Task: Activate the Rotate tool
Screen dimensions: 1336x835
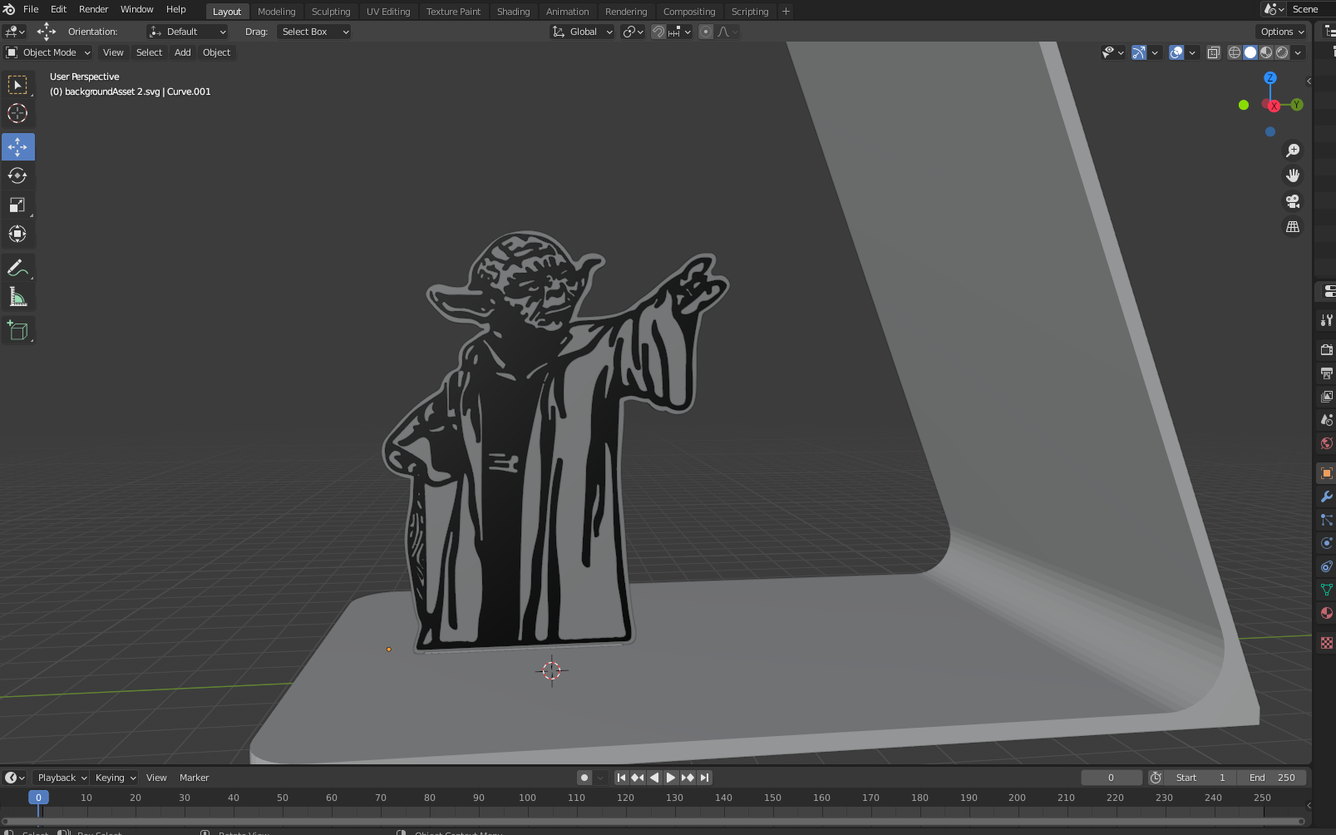Action: pos(17,175)
